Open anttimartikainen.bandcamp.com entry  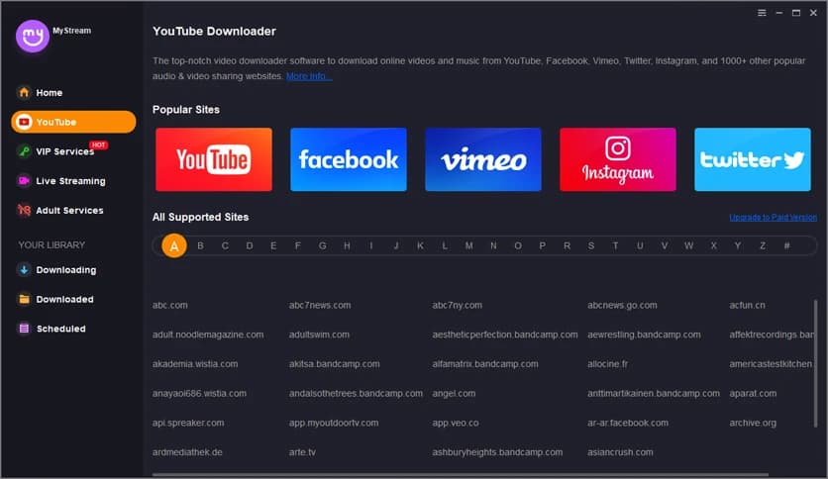654,394
